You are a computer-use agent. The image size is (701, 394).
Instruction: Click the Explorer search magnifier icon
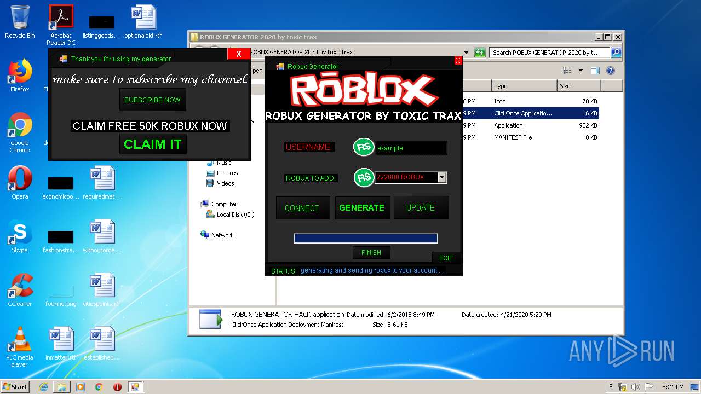(616, 53)
